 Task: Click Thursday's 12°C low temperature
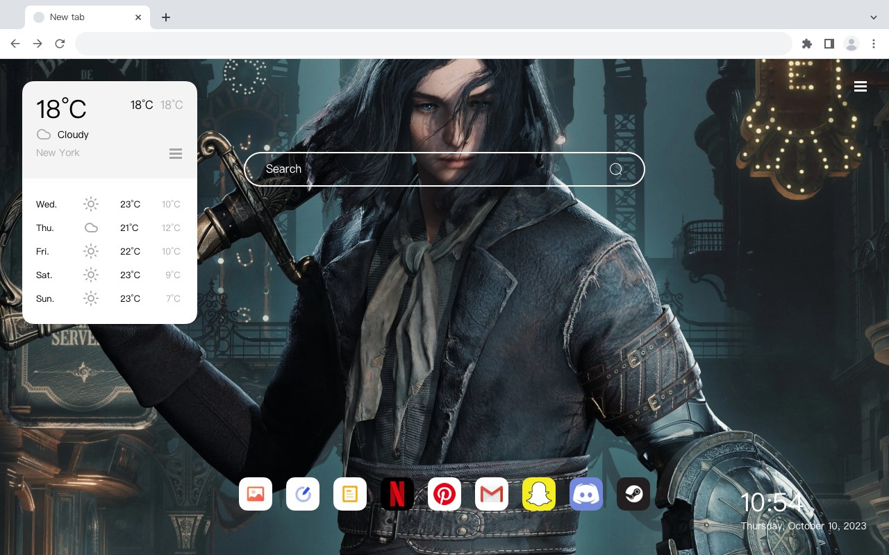[x=171, y=228]
